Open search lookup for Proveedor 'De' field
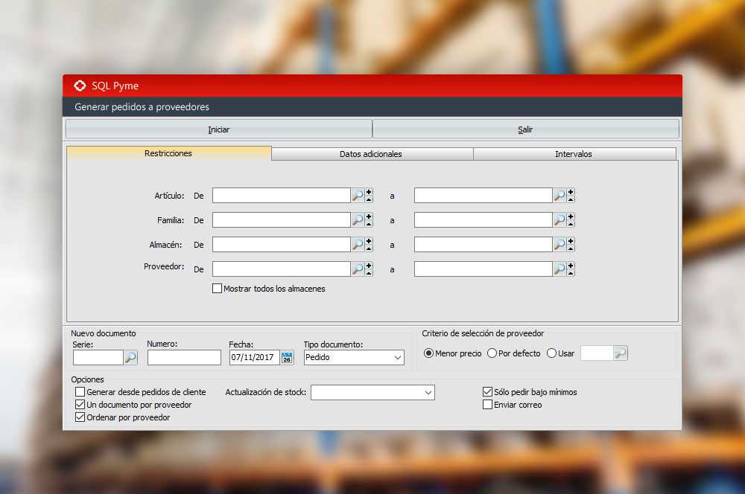Image resolution: width=745 pixels, height=494 pixels. click(358, 269)
